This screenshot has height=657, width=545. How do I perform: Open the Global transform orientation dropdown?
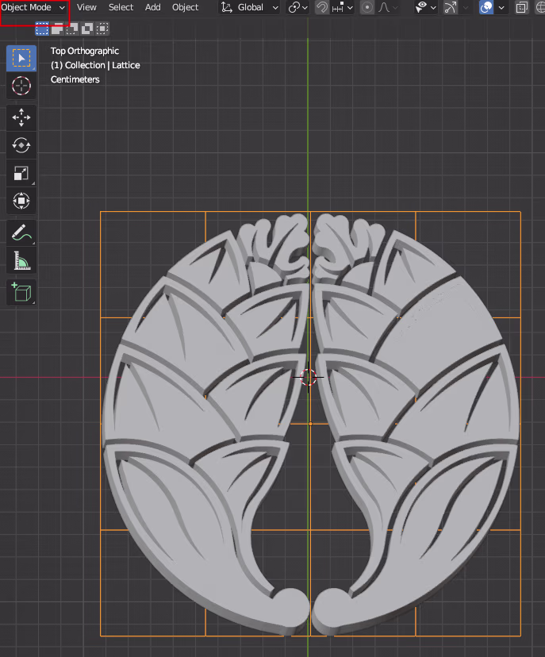click(250, 8)
